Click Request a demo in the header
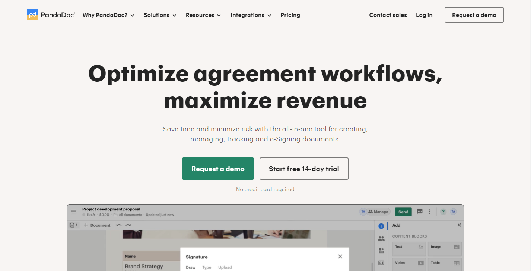 click(474, 15)
